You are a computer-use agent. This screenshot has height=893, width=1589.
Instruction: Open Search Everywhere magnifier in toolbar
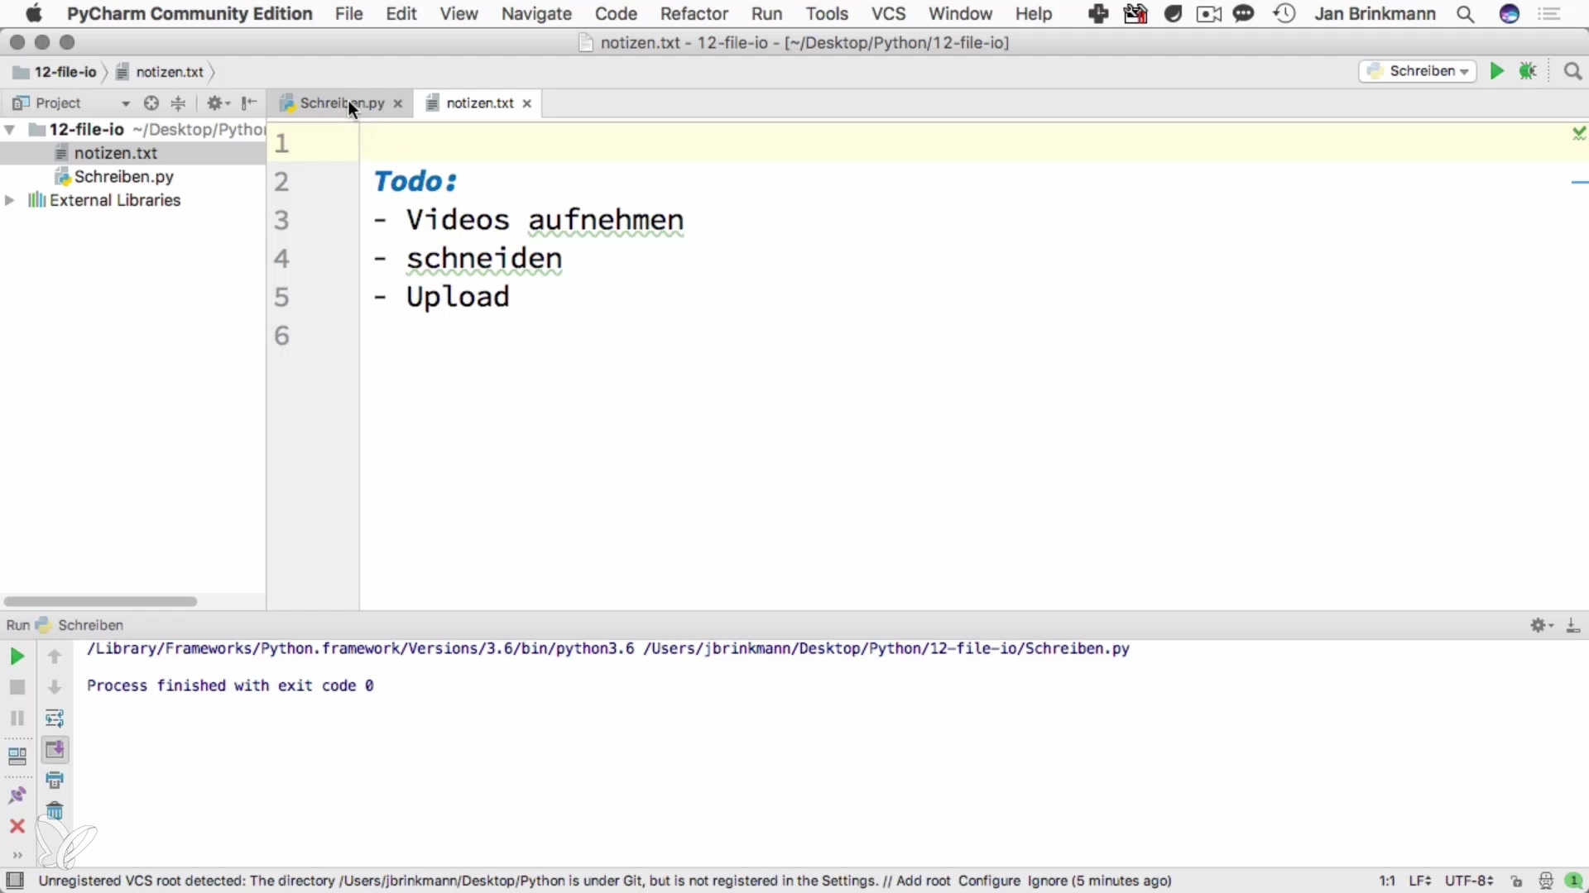click(1573, 71)
